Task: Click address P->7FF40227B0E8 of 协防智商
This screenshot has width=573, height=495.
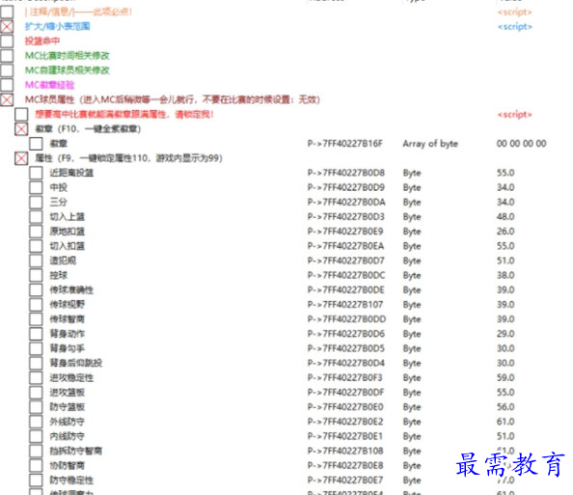Action: point(345,465)
